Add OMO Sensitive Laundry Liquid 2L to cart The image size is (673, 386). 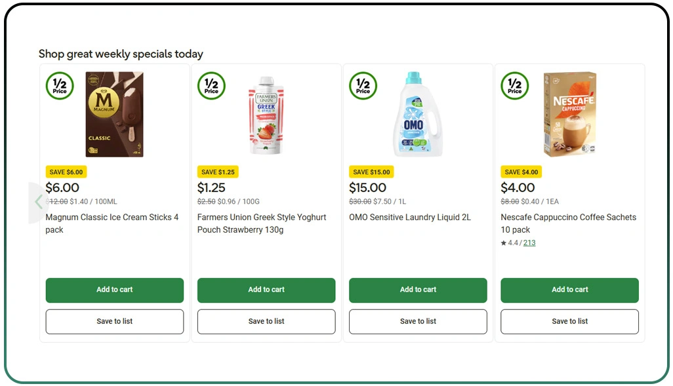(x=418, y=290)
